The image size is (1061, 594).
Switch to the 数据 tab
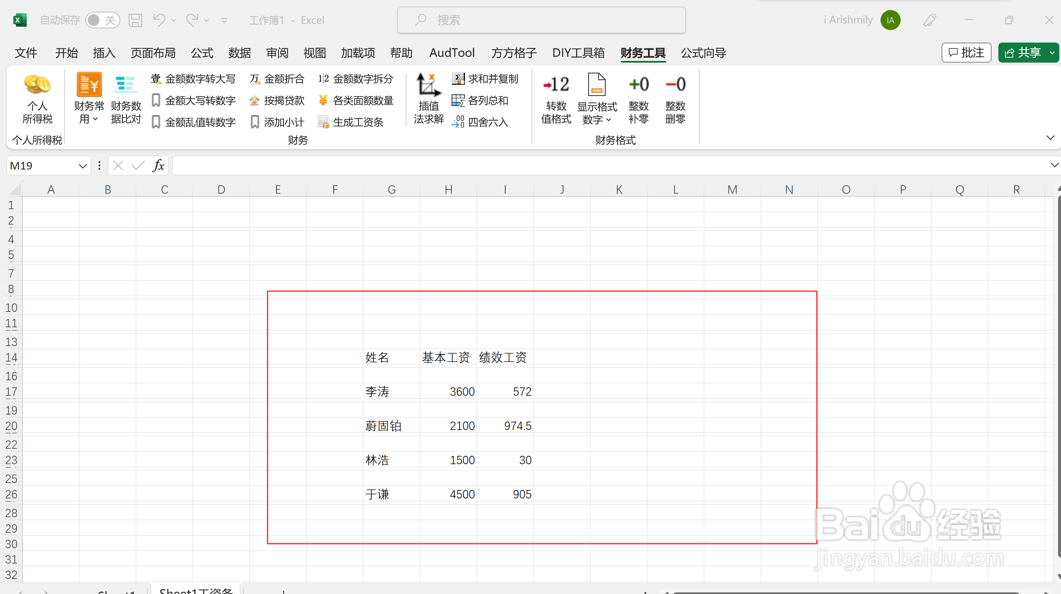pos(240,53)
